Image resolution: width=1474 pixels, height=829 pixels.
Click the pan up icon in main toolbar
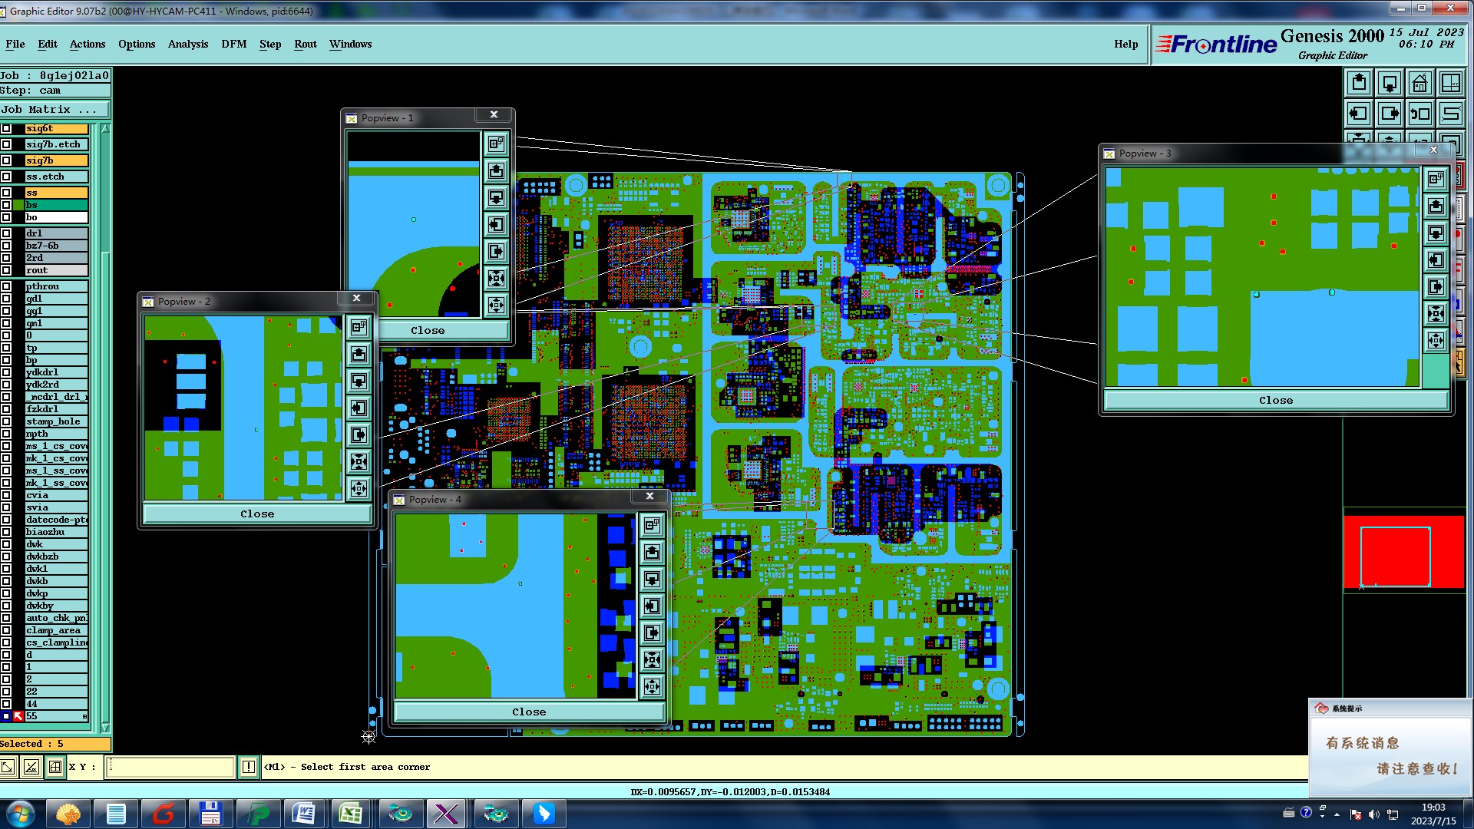click(x=1359, y=83)
